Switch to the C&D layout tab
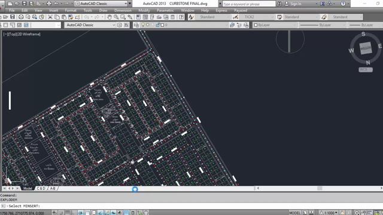Viewport: 383px width, 215px height. [x=41, y=189]
